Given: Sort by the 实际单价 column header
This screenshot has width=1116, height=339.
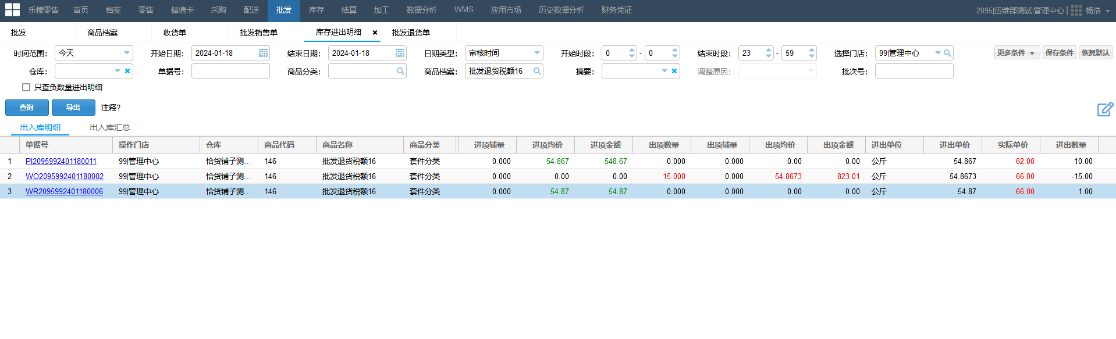Looking at the screenshot, I should 1011,145.
